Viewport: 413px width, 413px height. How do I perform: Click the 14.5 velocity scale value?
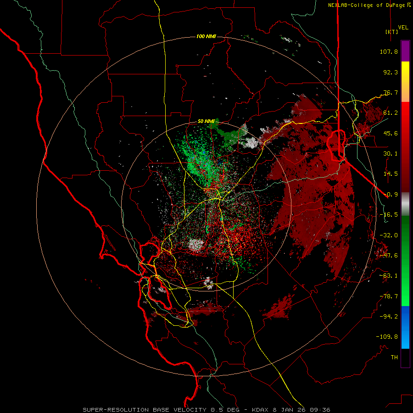(391, 174)
